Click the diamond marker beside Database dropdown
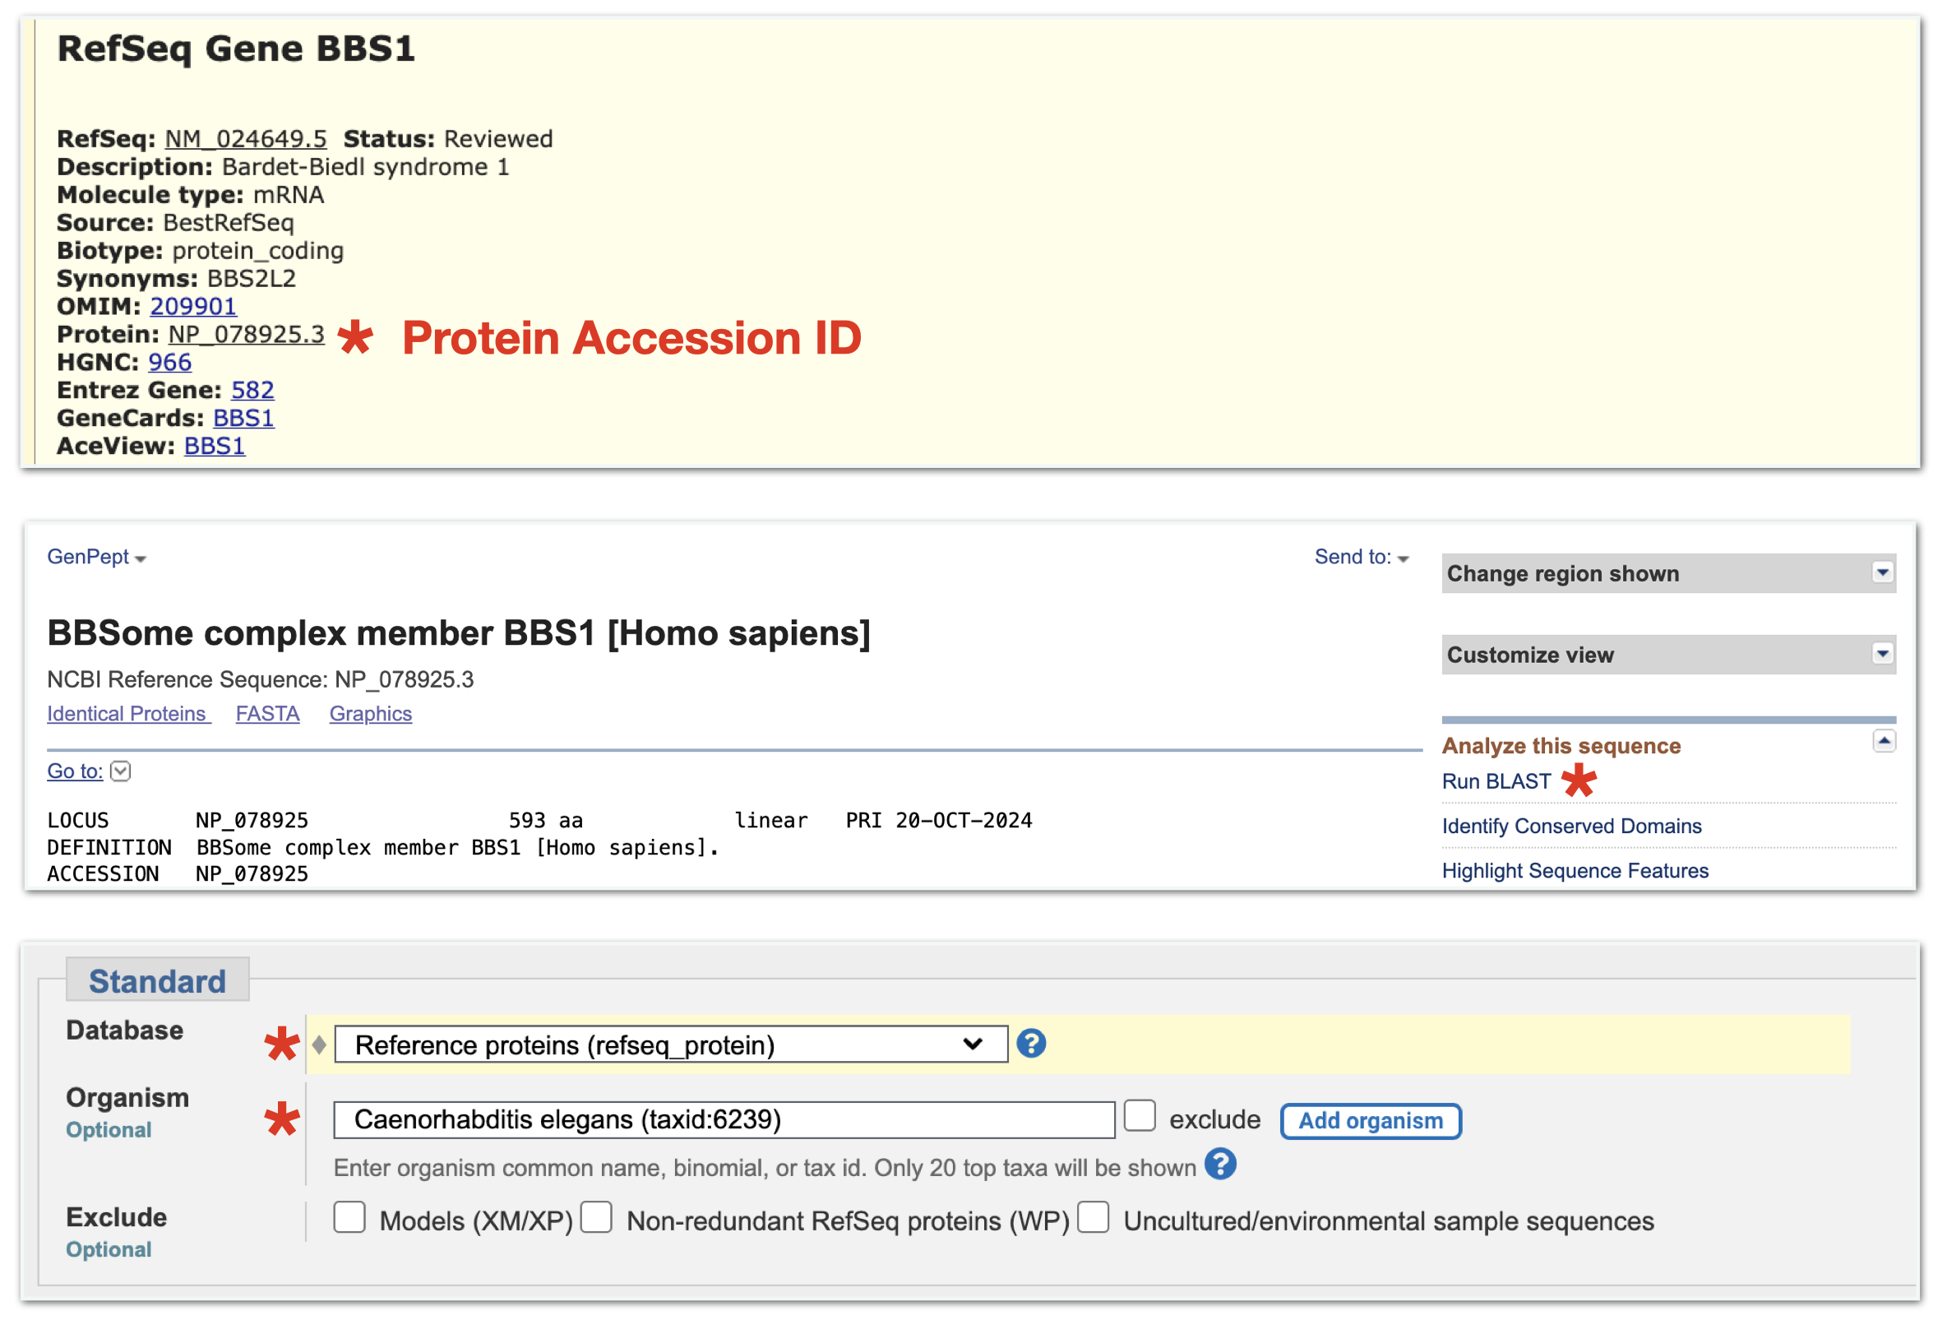This screenshot has height=1334, width=1947. click(x=319, y=1045)
